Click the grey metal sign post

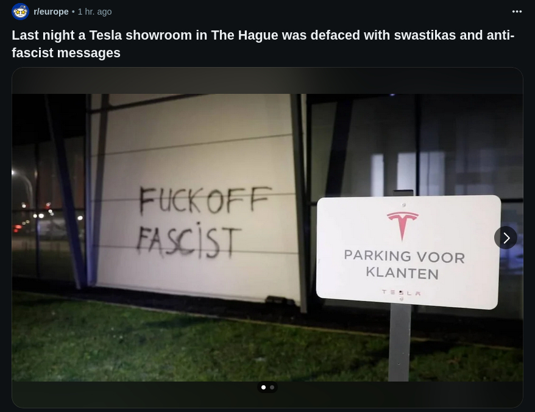point(400,343)
